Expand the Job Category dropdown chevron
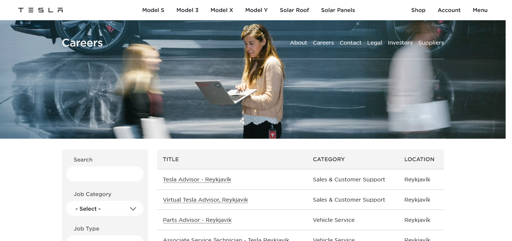This screenshot has width=512, height=241. [x=133, y=209]
